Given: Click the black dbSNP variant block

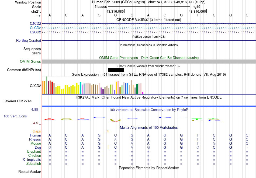Looking at the screenshot, I should (x=116, y=70).
